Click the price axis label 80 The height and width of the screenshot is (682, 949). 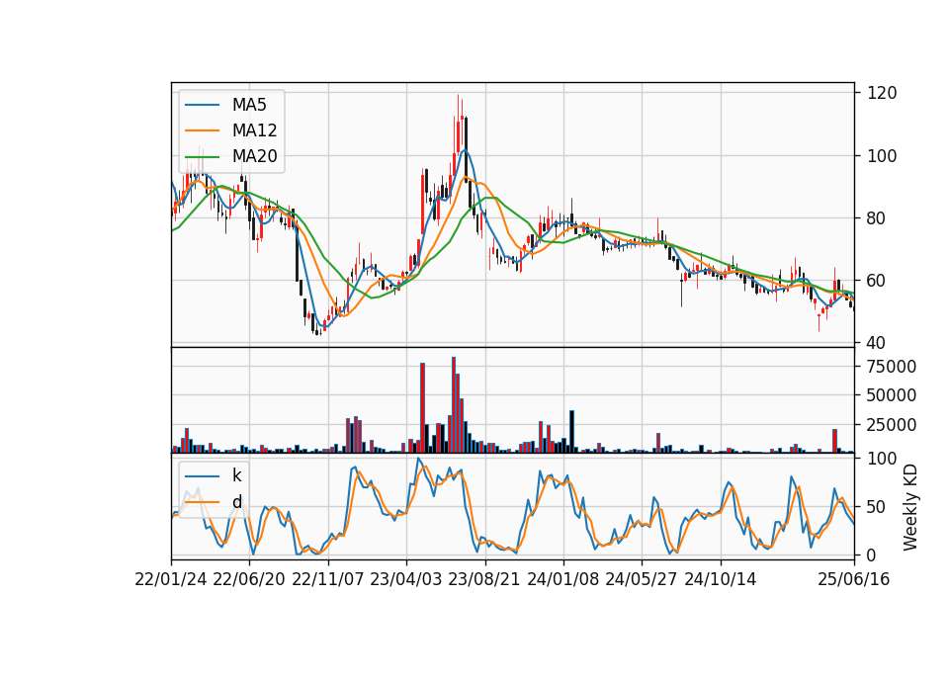click(x=877, y=217)
